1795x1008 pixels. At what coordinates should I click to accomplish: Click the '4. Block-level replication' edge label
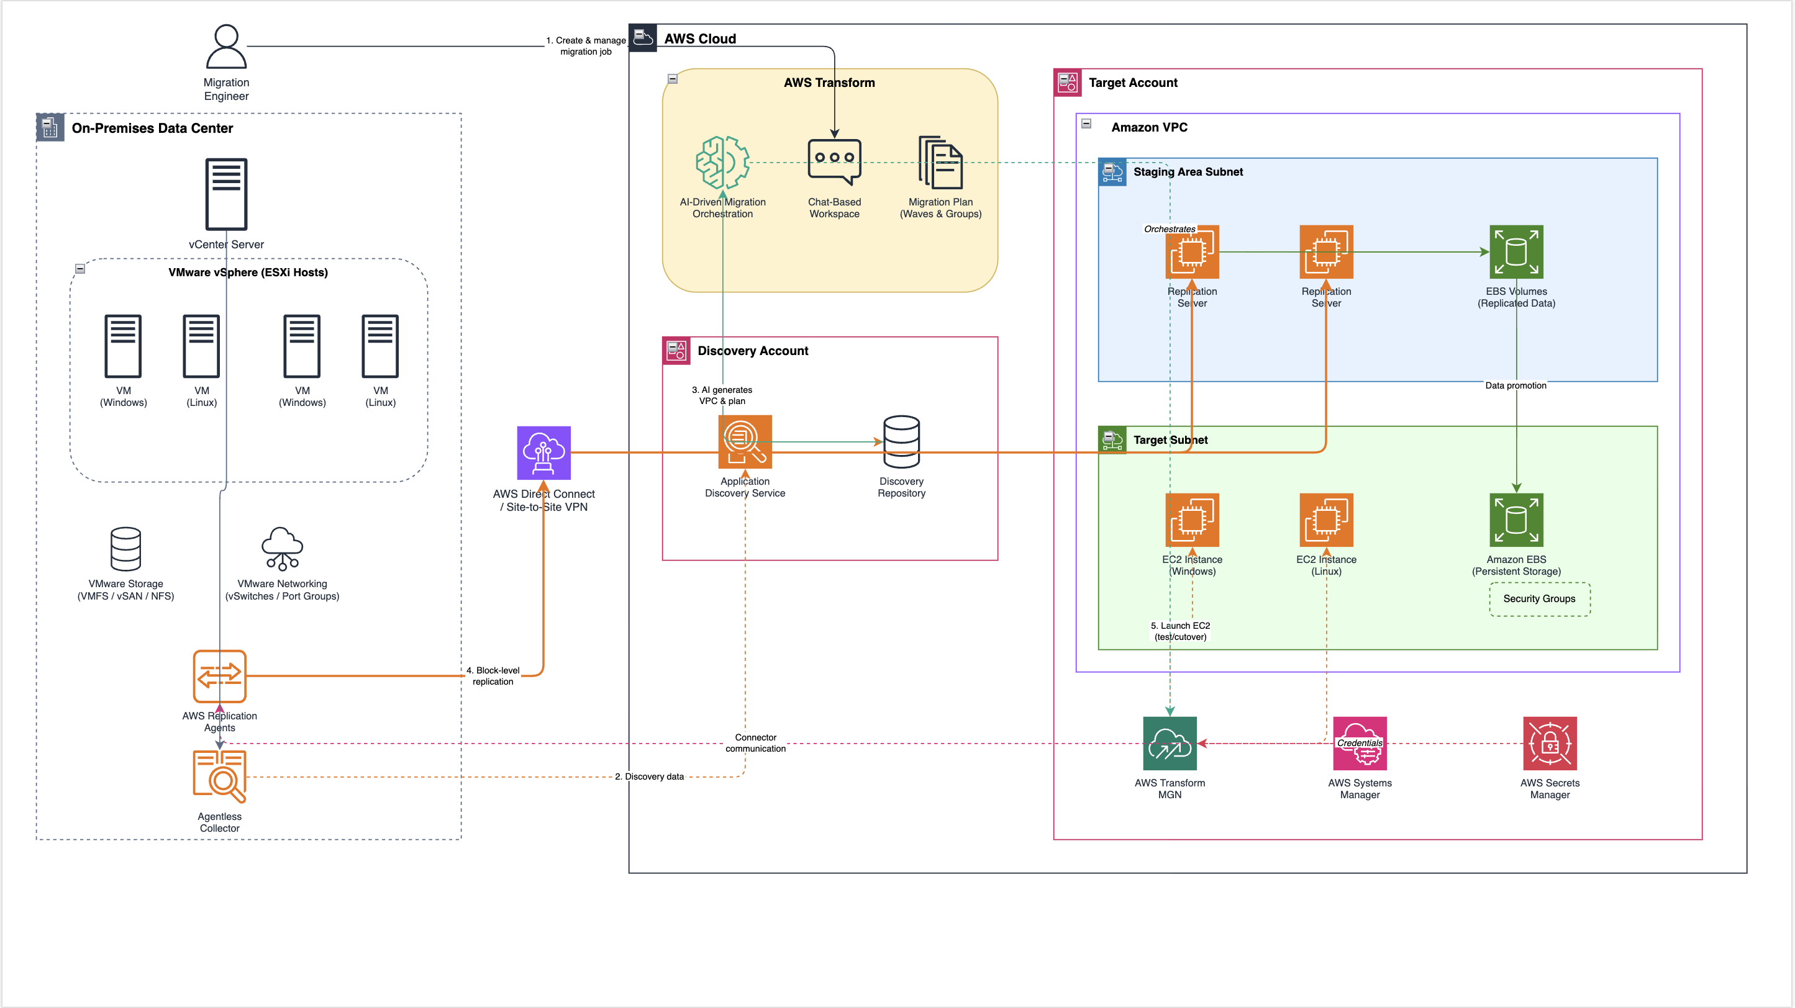tap(493, 676)
